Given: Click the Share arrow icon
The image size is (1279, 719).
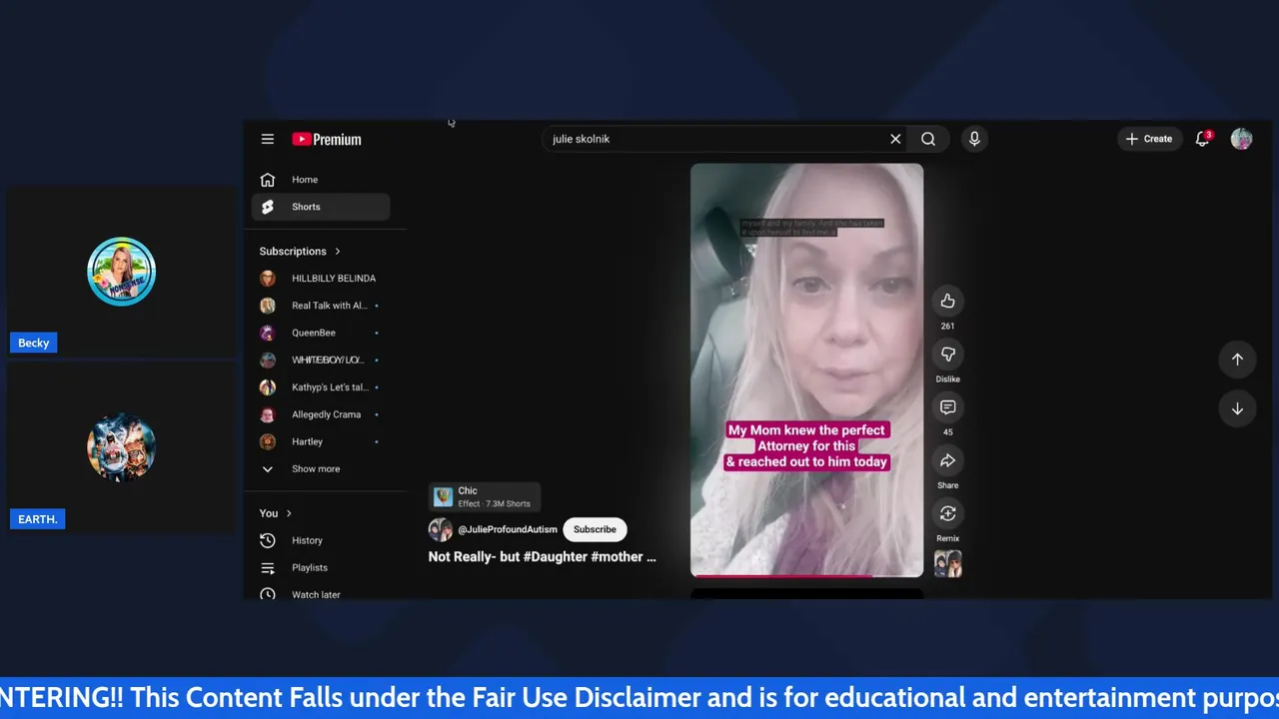Looking at the screenshot, I should (947, 459).
